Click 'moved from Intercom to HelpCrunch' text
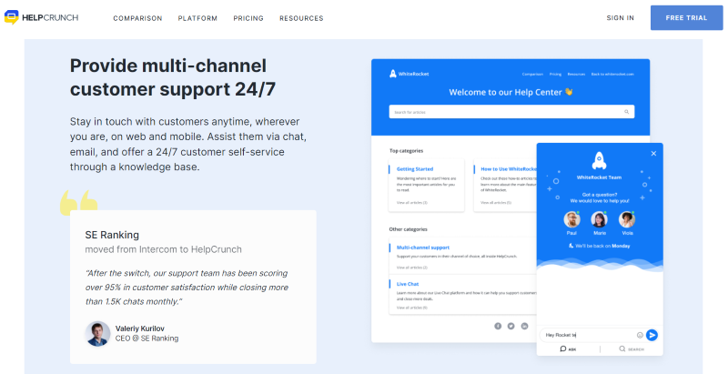 [x=164, y=249]
